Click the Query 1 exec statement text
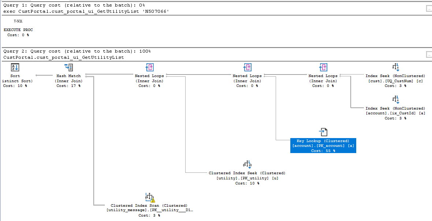The height and width of the screenshot is (221, 432). tap(87, 12)
